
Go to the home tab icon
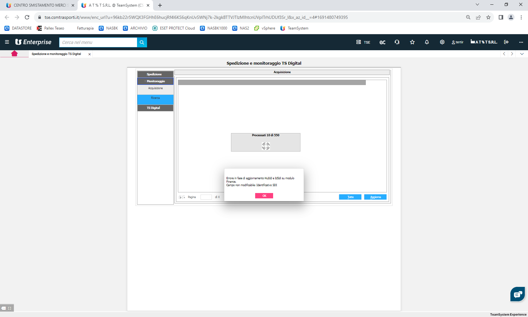coord(14,54)
